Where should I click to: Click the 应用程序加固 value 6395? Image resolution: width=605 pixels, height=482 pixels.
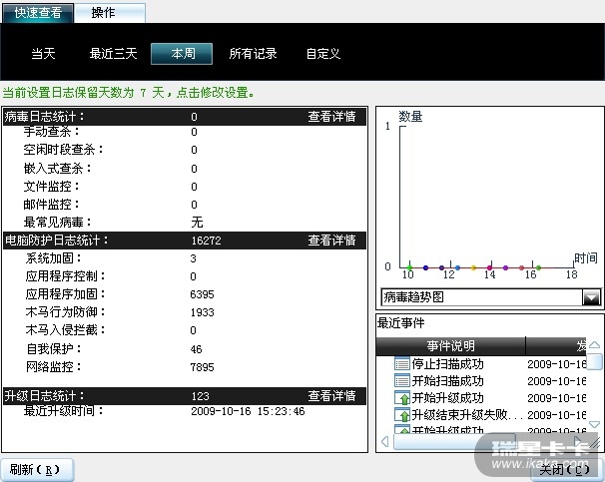point(202,294)
